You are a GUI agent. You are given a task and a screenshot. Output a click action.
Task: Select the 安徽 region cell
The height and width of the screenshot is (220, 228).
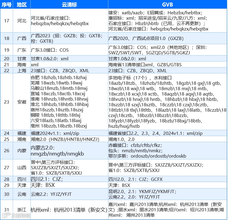[x=22, y=102]
